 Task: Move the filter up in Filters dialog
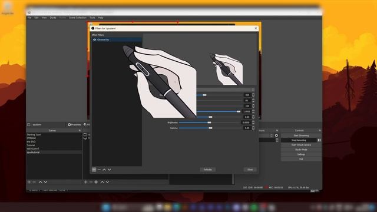point(104,170)
